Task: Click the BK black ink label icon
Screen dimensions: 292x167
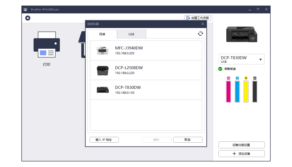Action: (x=255, y=78)
